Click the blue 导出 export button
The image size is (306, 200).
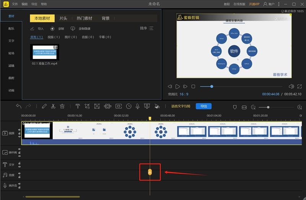(203, 106)
